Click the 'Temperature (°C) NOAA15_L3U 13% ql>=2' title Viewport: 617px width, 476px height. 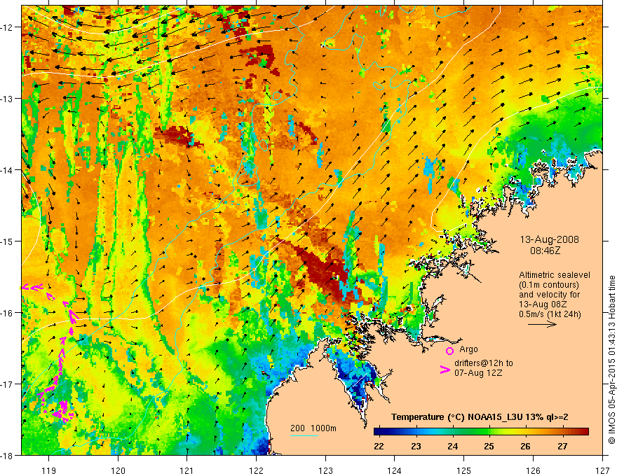tap(480, 417)
